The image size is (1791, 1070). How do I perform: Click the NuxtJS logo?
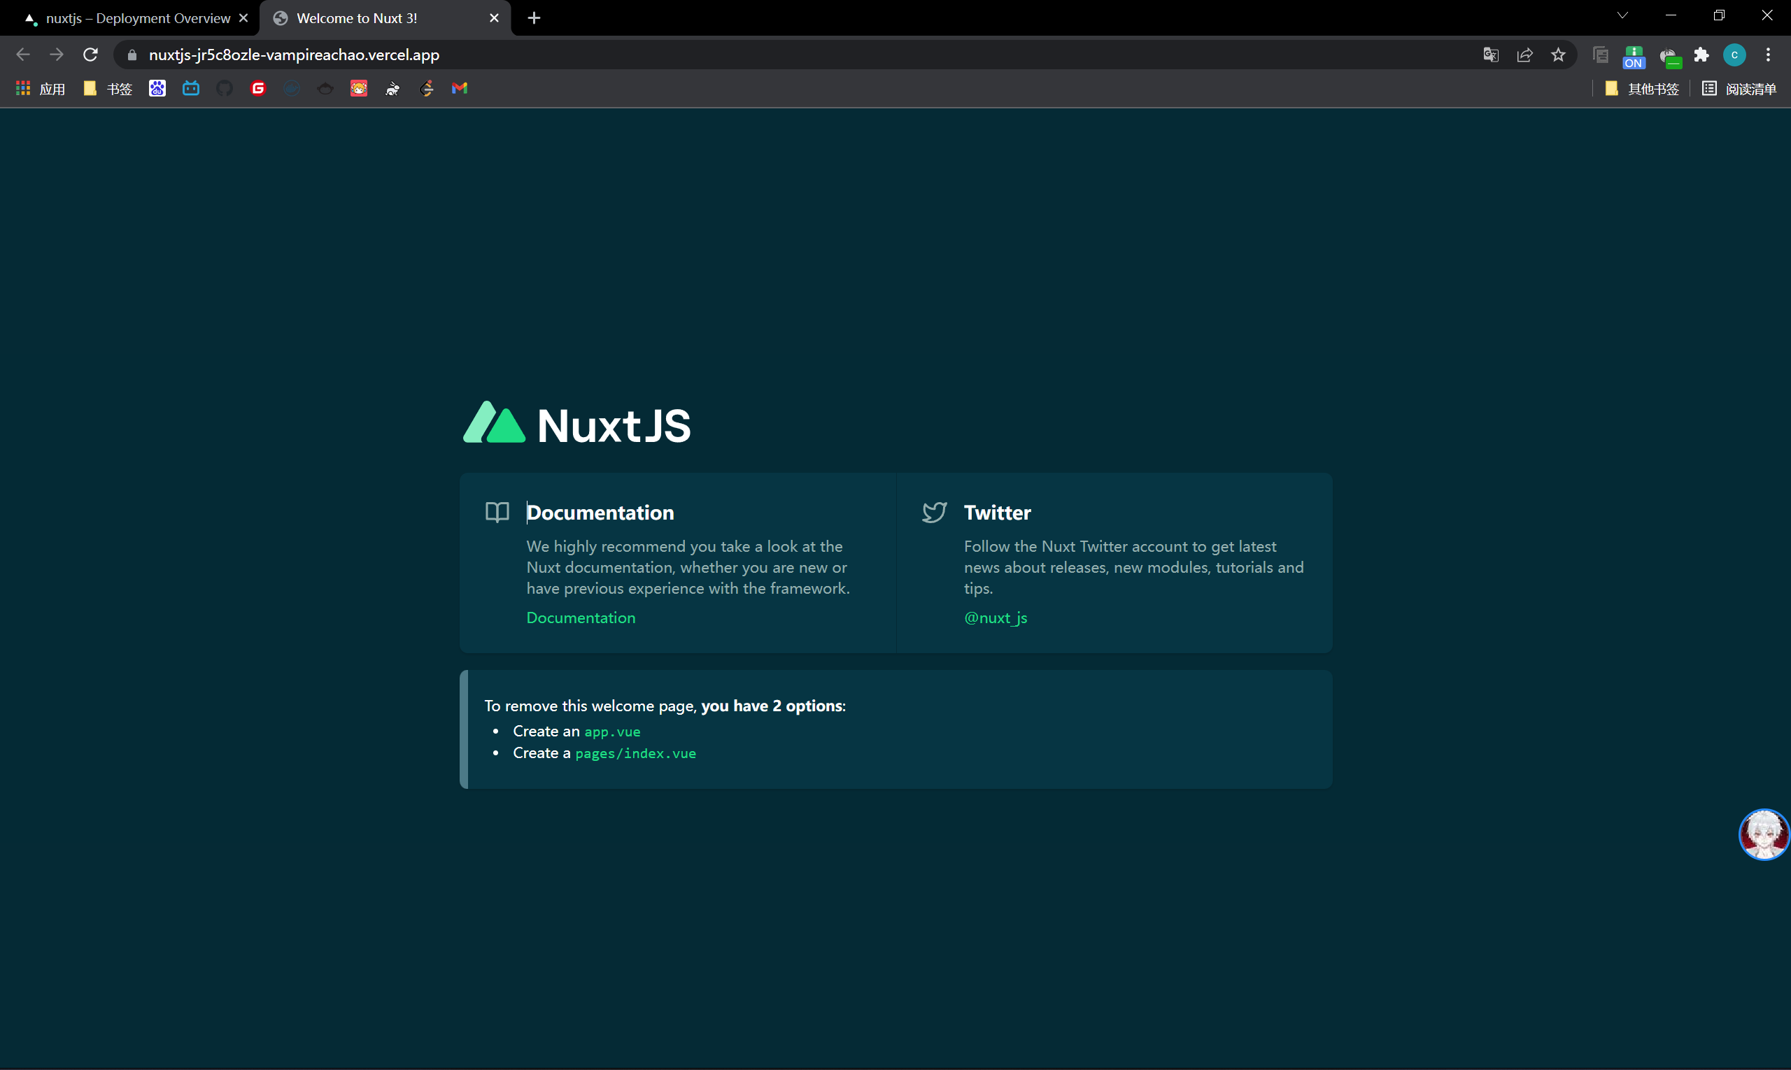pos(577,424)
